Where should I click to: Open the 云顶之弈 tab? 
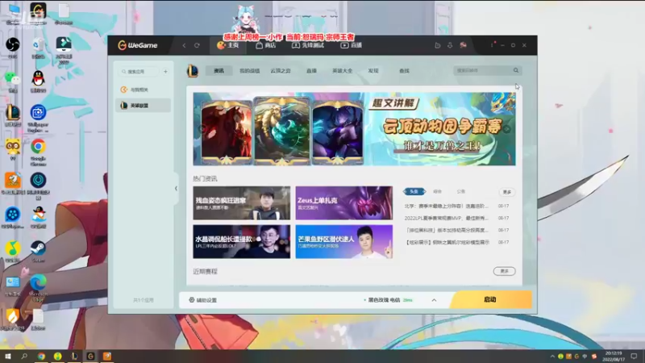pos(281,71)
